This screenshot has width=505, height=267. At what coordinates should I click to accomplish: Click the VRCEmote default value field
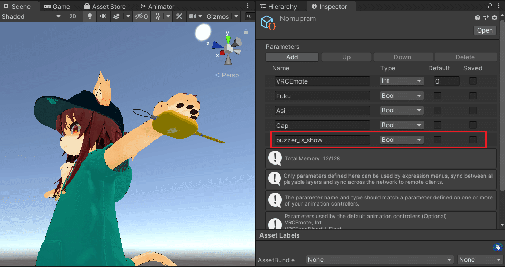click(446, 81)
